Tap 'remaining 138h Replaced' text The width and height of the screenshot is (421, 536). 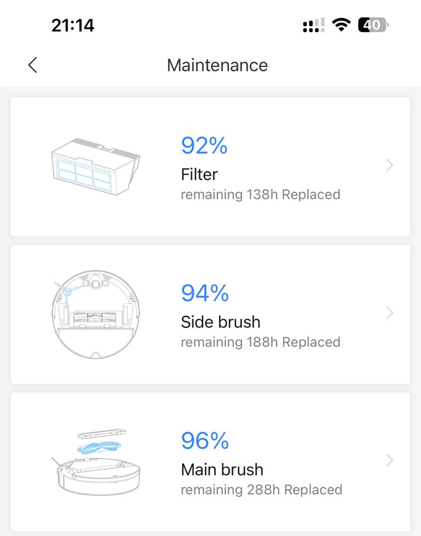pyautogui.click(x=260, y=195)
